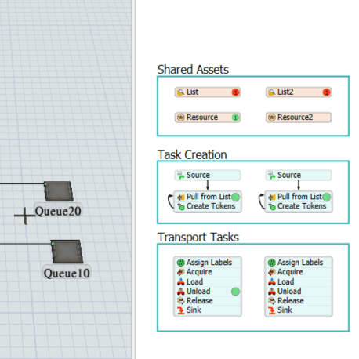Click green token circle on left Pull from List
The height and width of the screenshot is (359, 359).
pos(235,197)
